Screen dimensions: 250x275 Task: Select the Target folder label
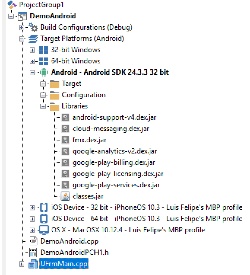coord(72,84)
